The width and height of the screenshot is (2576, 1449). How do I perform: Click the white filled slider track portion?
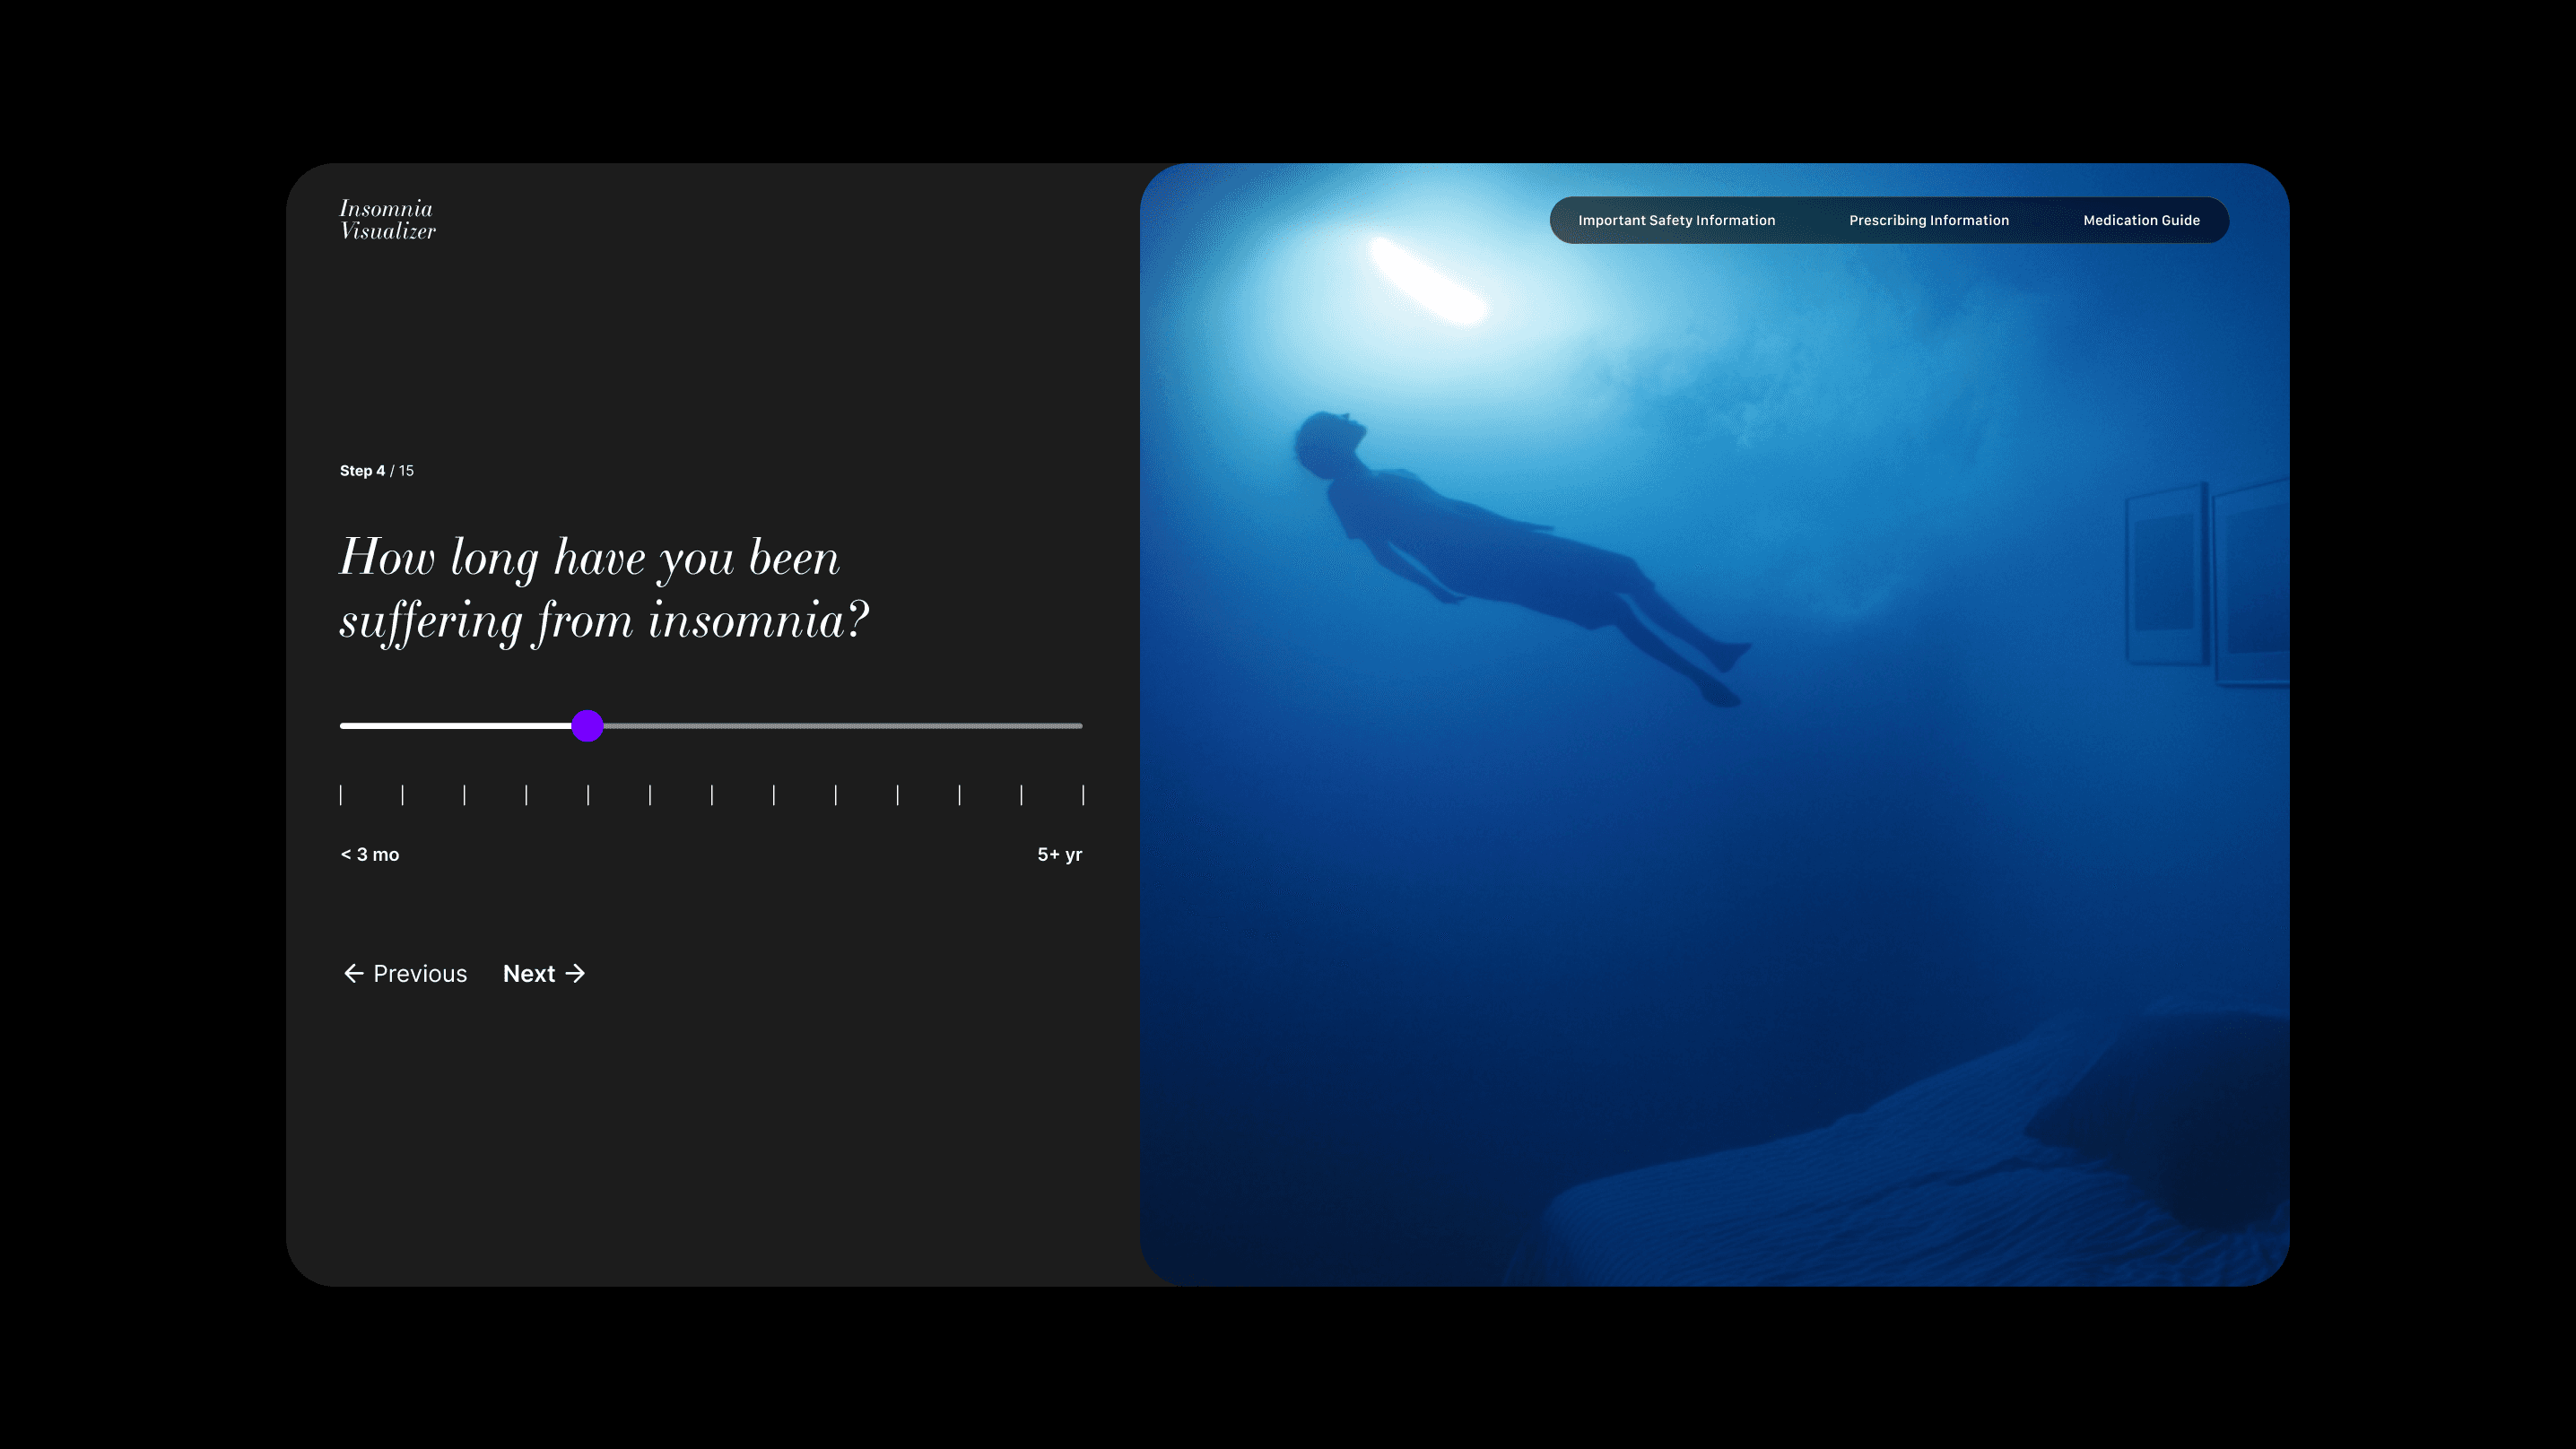(455, 726)
